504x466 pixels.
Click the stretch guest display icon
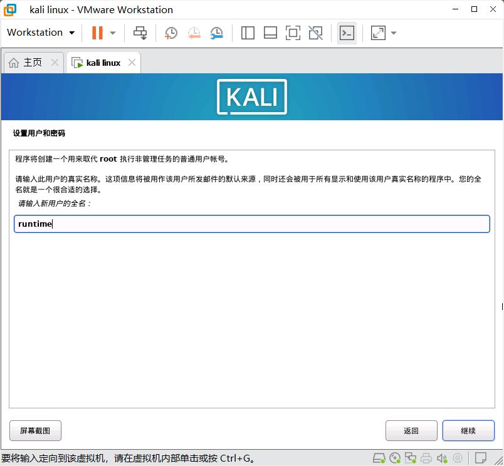[x=378, y=33]
